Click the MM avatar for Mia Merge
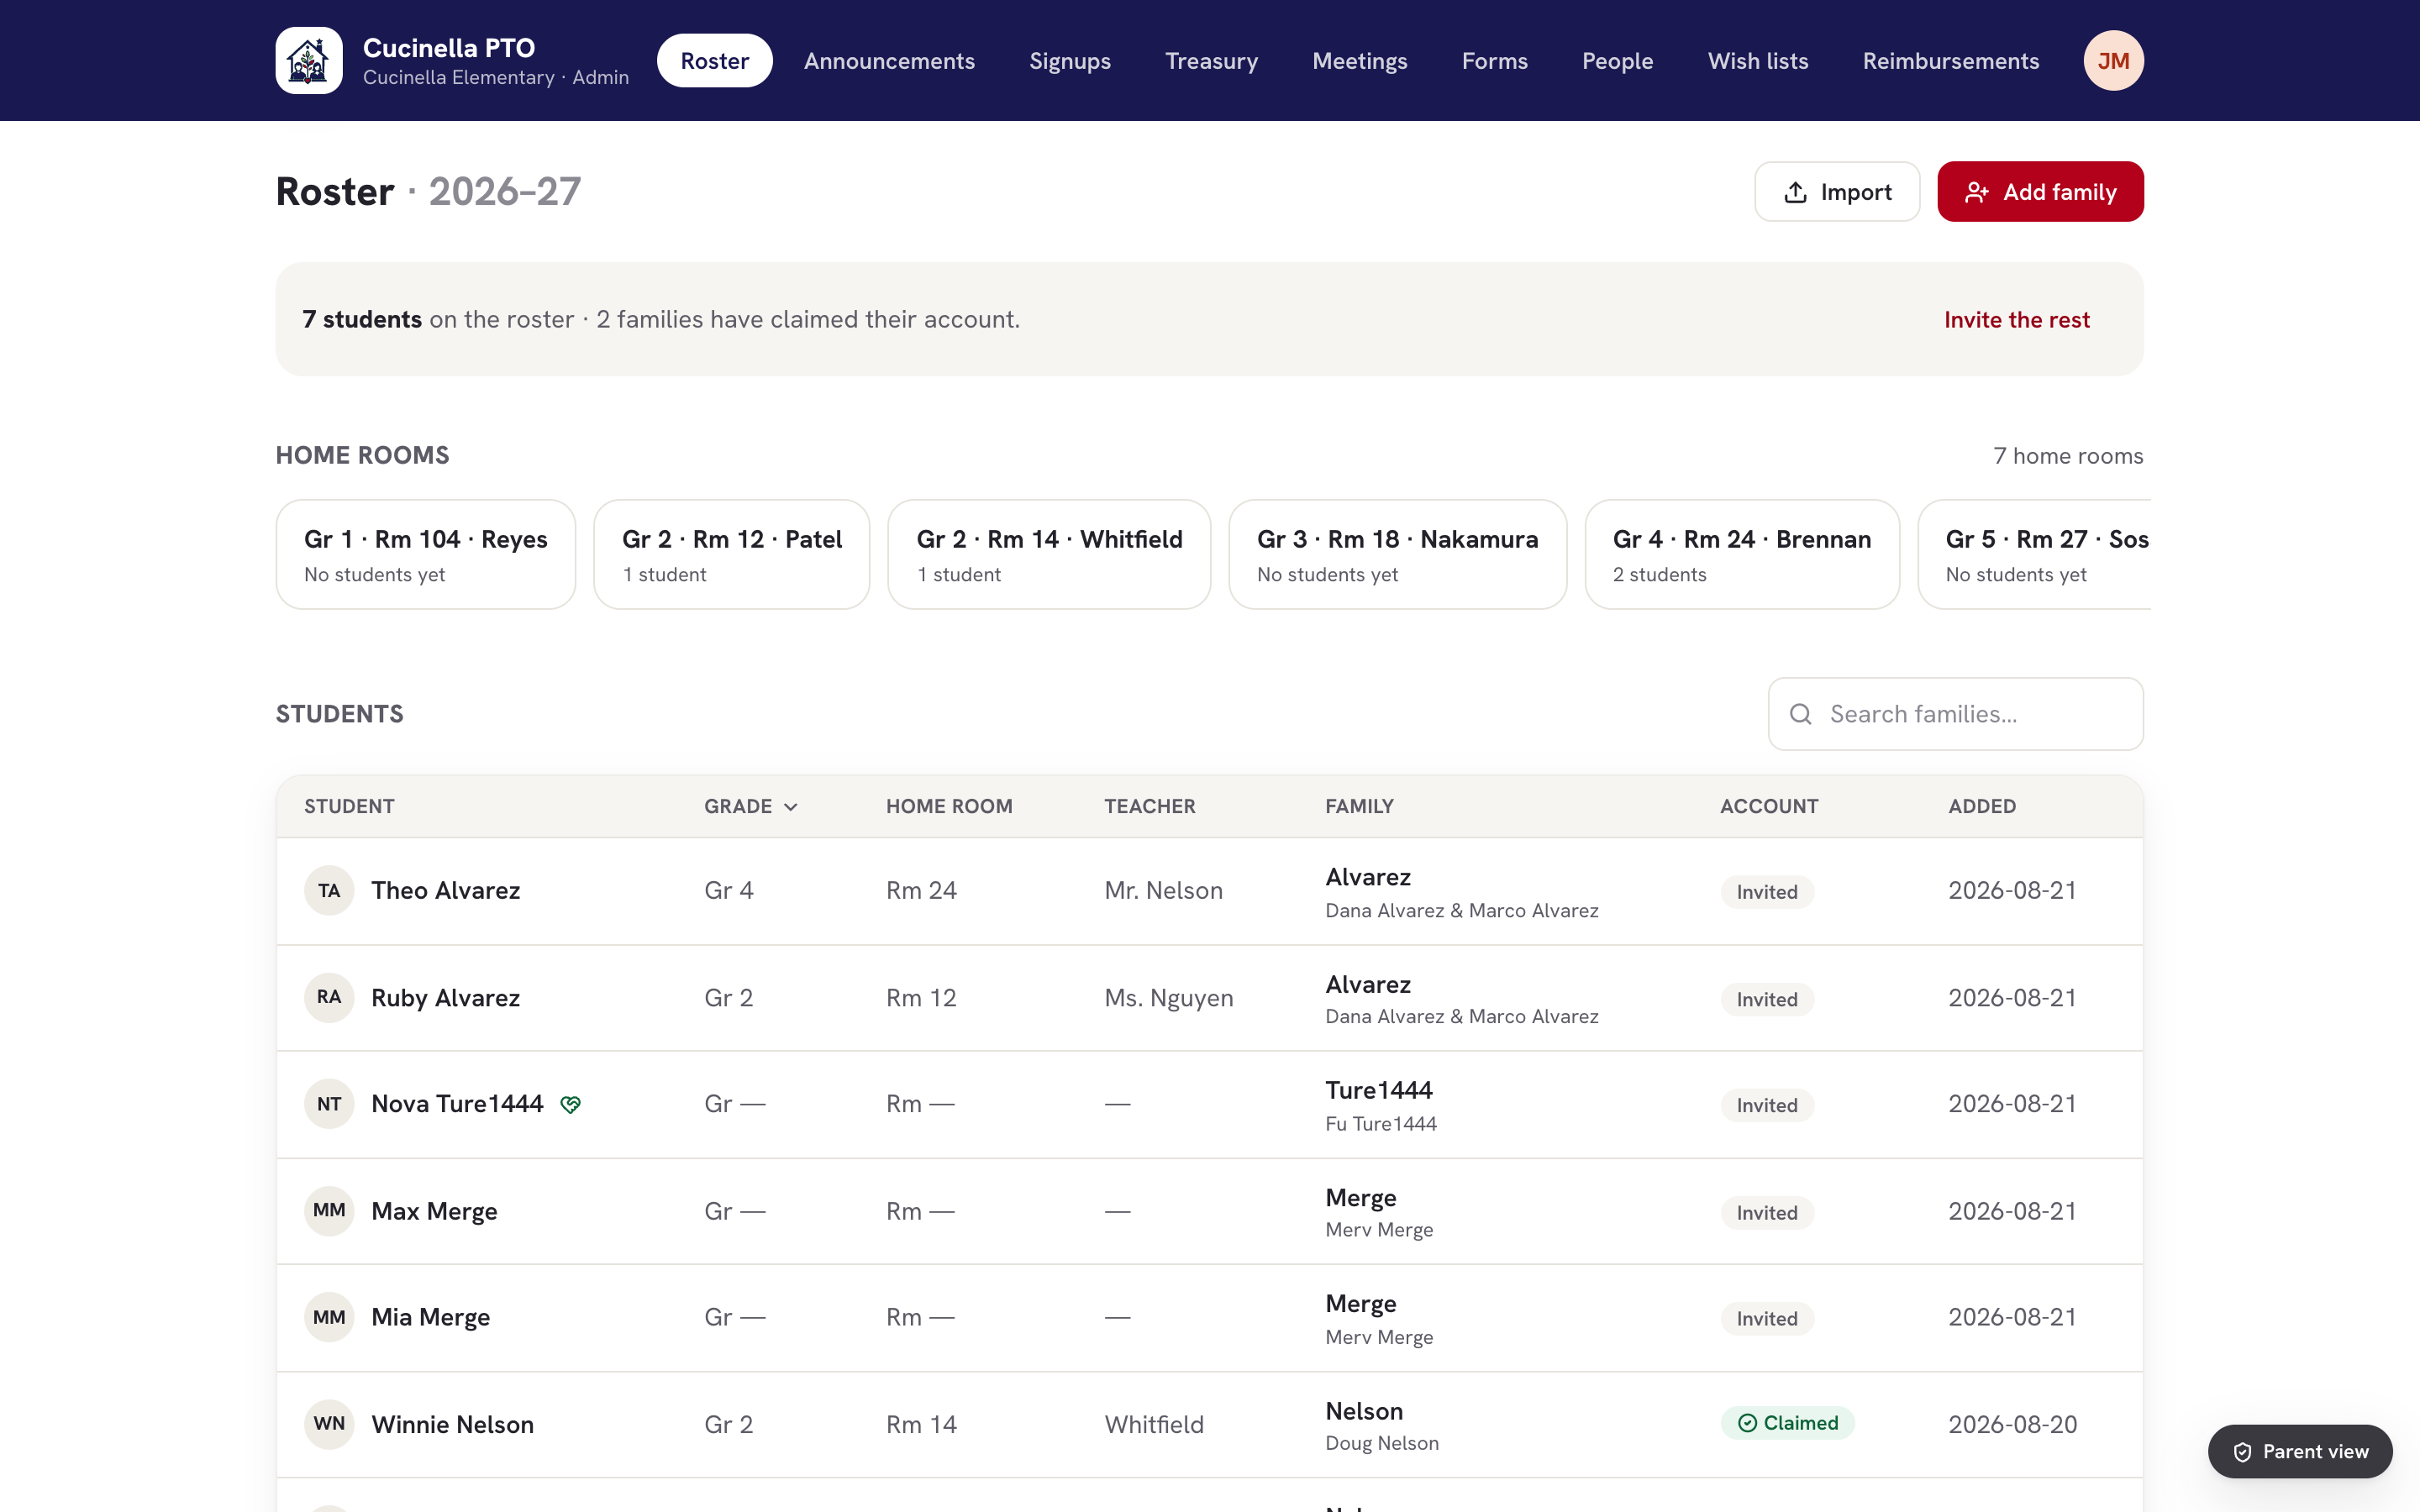Screen dimensions: 2420x1512 [329, 1317]
